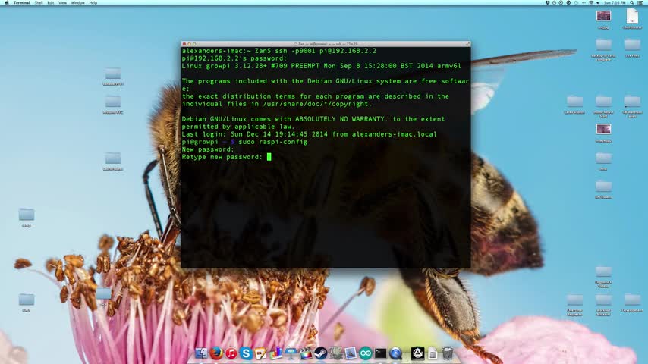Open the Edit menu
This screenshot has width=648, height=364.
[50, 2]
